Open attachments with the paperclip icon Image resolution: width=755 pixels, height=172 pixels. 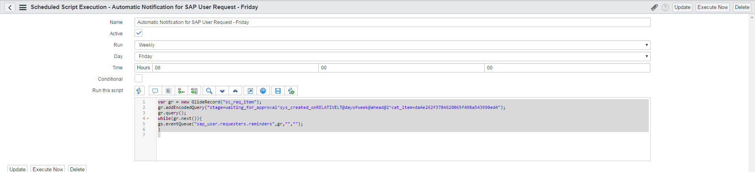(654, 7)
